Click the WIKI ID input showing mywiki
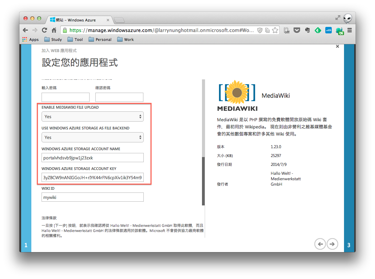This screenshot has width=375, height=279. tap(92, 197)
